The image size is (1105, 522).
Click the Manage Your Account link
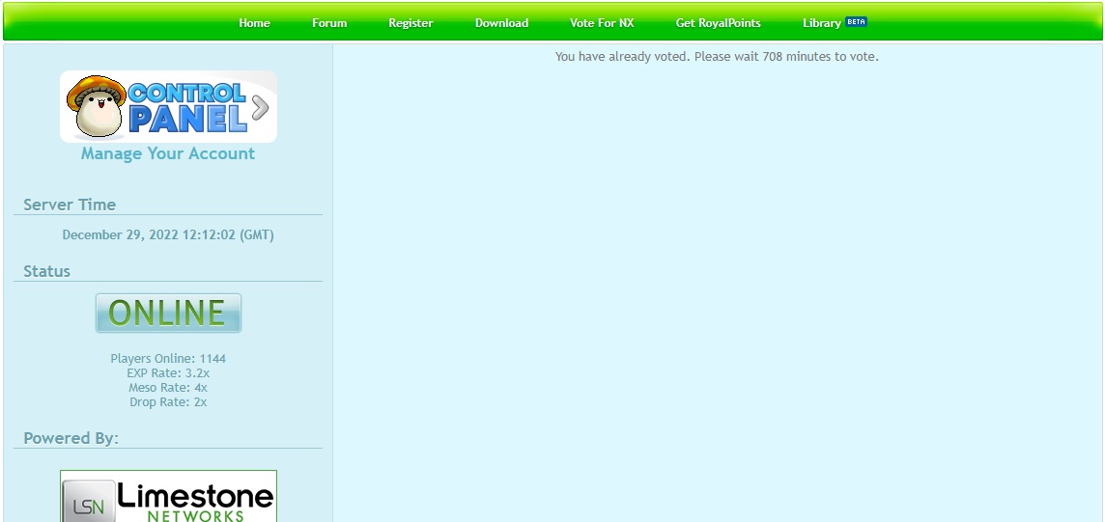pos(168,153)
